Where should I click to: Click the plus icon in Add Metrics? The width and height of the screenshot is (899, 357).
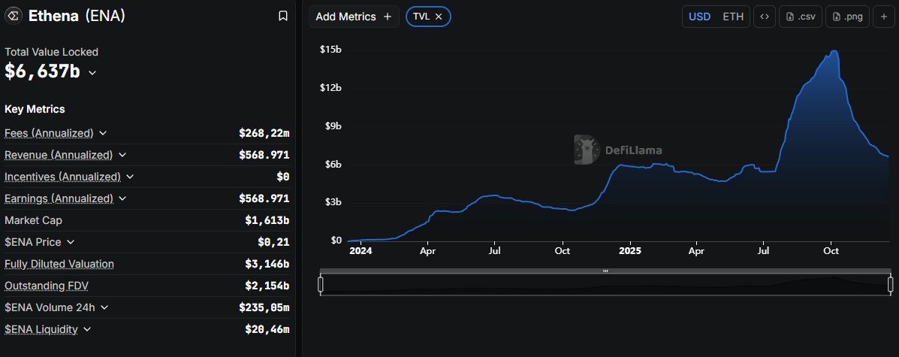click(x=387, y=17)
